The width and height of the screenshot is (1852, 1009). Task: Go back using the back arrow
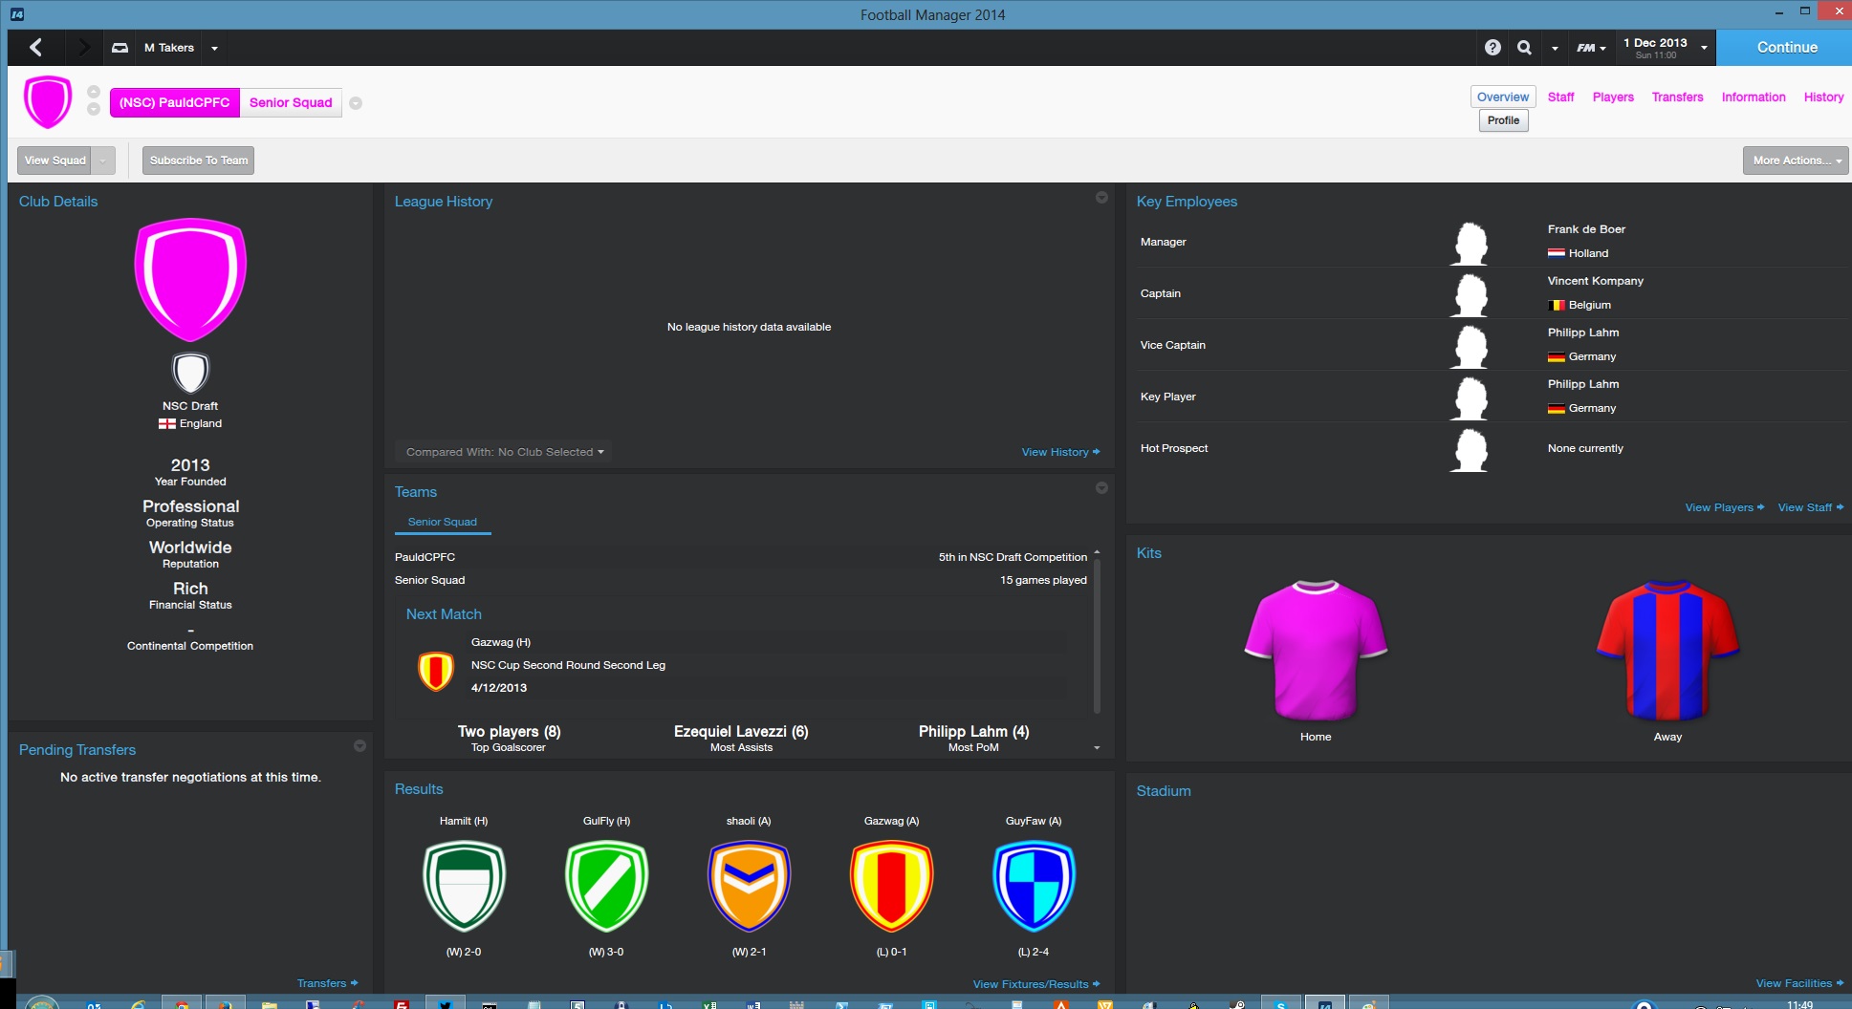(35, 47)
